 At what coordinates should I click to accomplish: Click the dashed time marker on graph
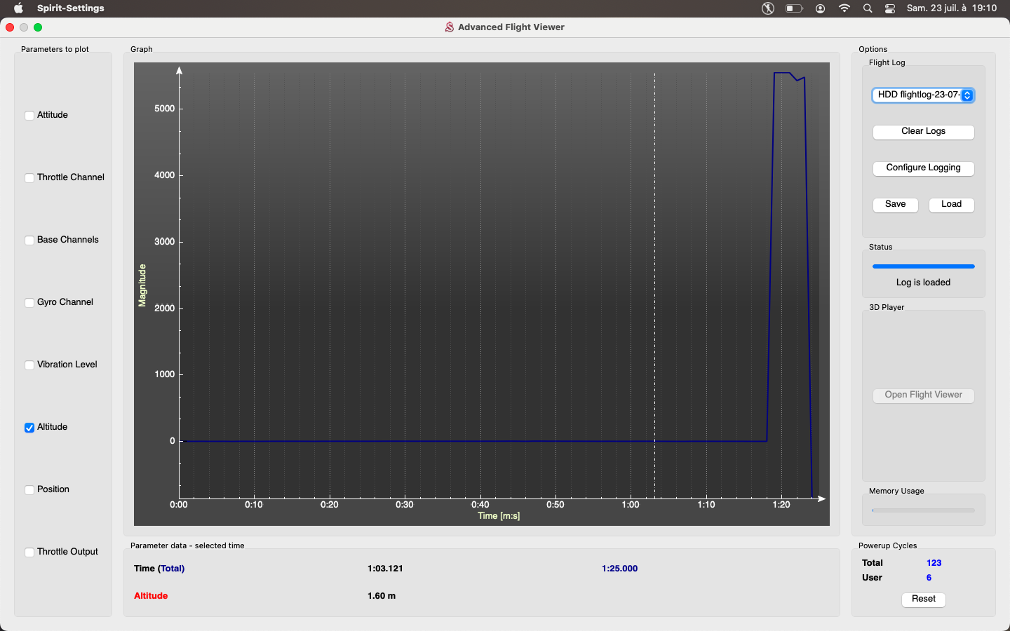[655, 280]
